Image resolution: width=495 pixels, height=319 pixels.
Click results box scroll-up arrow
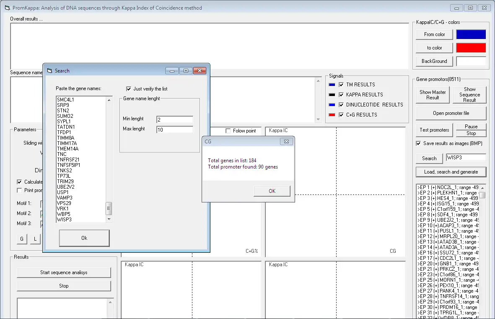110,302
